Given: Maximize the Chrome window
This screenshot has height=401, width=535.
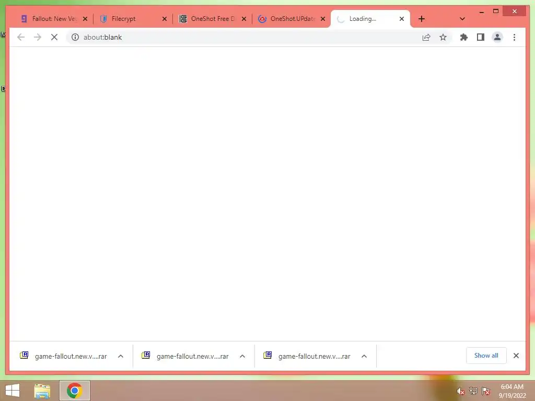Looking at the screenshot, I should (496, 11).
